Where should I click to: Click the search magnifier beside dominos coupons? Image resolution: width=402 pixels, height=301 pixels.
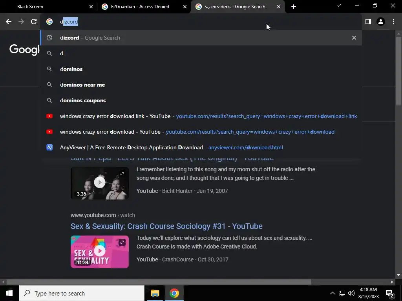[x=49, y=100]
